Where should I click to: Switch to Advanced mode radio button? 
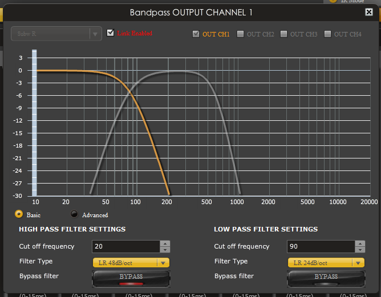pos(74,214)
